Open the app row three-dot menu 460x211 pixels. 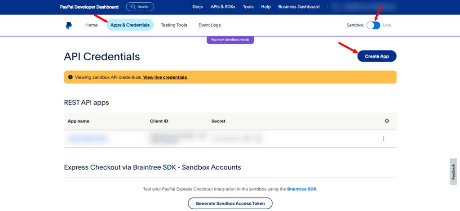pyautogui.click(x=384, y=139)
